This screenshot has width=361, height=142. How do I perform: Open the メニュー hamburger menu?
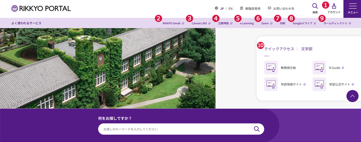(x=352, y=9)
